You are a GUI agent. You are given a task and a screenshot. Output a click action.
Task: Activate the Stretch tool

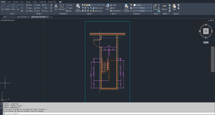pos(29,11)
